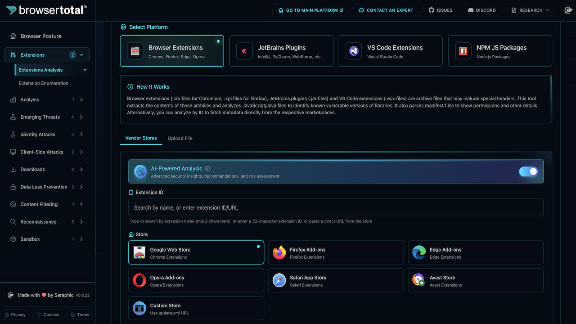Image resolution: width=576 pixels, height=324 pixels.
Task: Click the Extensions sliders icon in sidebar
Action: click(13, 55)
